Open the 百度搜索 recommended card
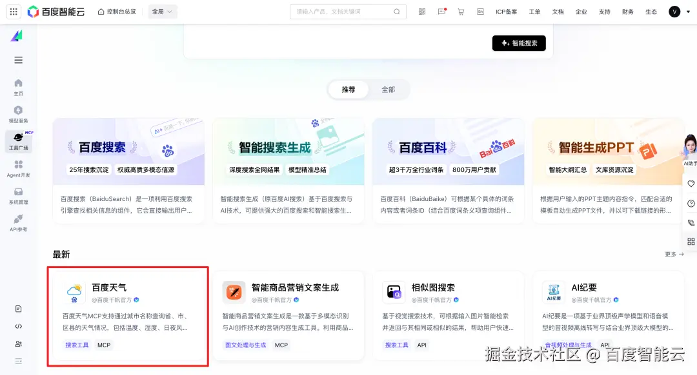The image size is (697, 375). 128,170
